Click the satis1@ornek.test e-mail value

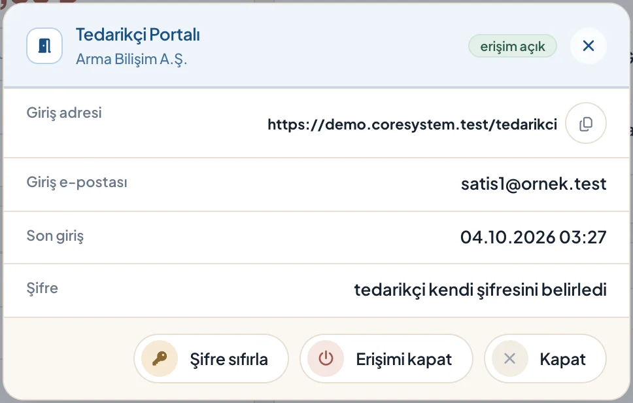click(534, 184)
